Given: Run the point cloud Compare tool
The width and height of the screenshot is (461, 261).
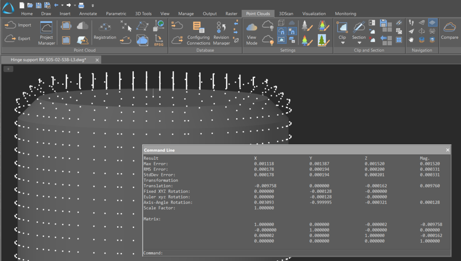Looking at the screenshot, I should 449,31.
